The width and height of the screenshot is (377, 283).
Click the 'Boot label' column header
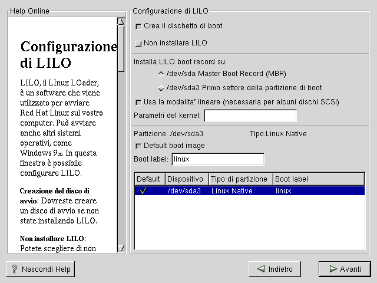pyautogui.click(x=318, y=179)
